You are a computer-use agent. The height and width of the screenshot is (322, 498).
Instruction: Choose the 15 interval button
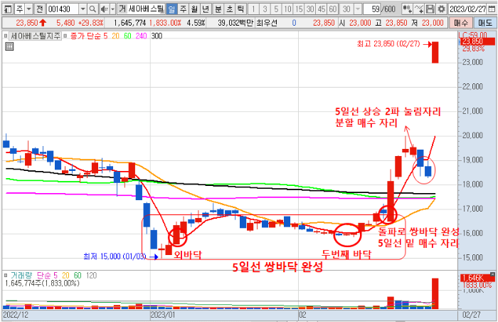(299, 9)
